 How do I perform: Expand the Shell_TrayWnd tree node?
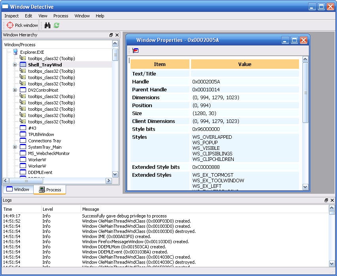(x=15, y=65)
